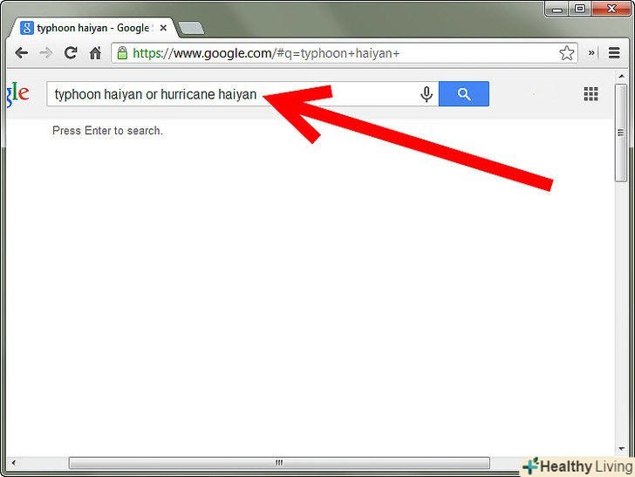Screen dimensions: 635x477
Task: Minimize the Chrome window
Action: pyautogui.click(x=557, y=9)
